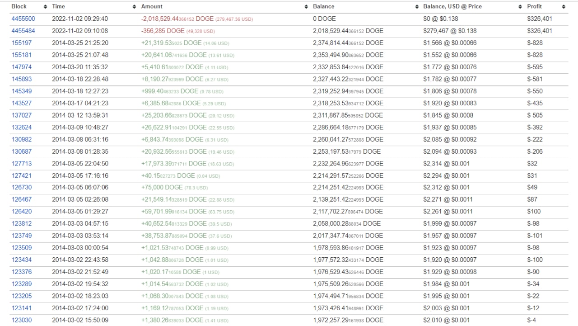This screenshot has height=326, width=578.
Task: Open block 123376 link
Action: pyautogui.click(x=22, y=272)
